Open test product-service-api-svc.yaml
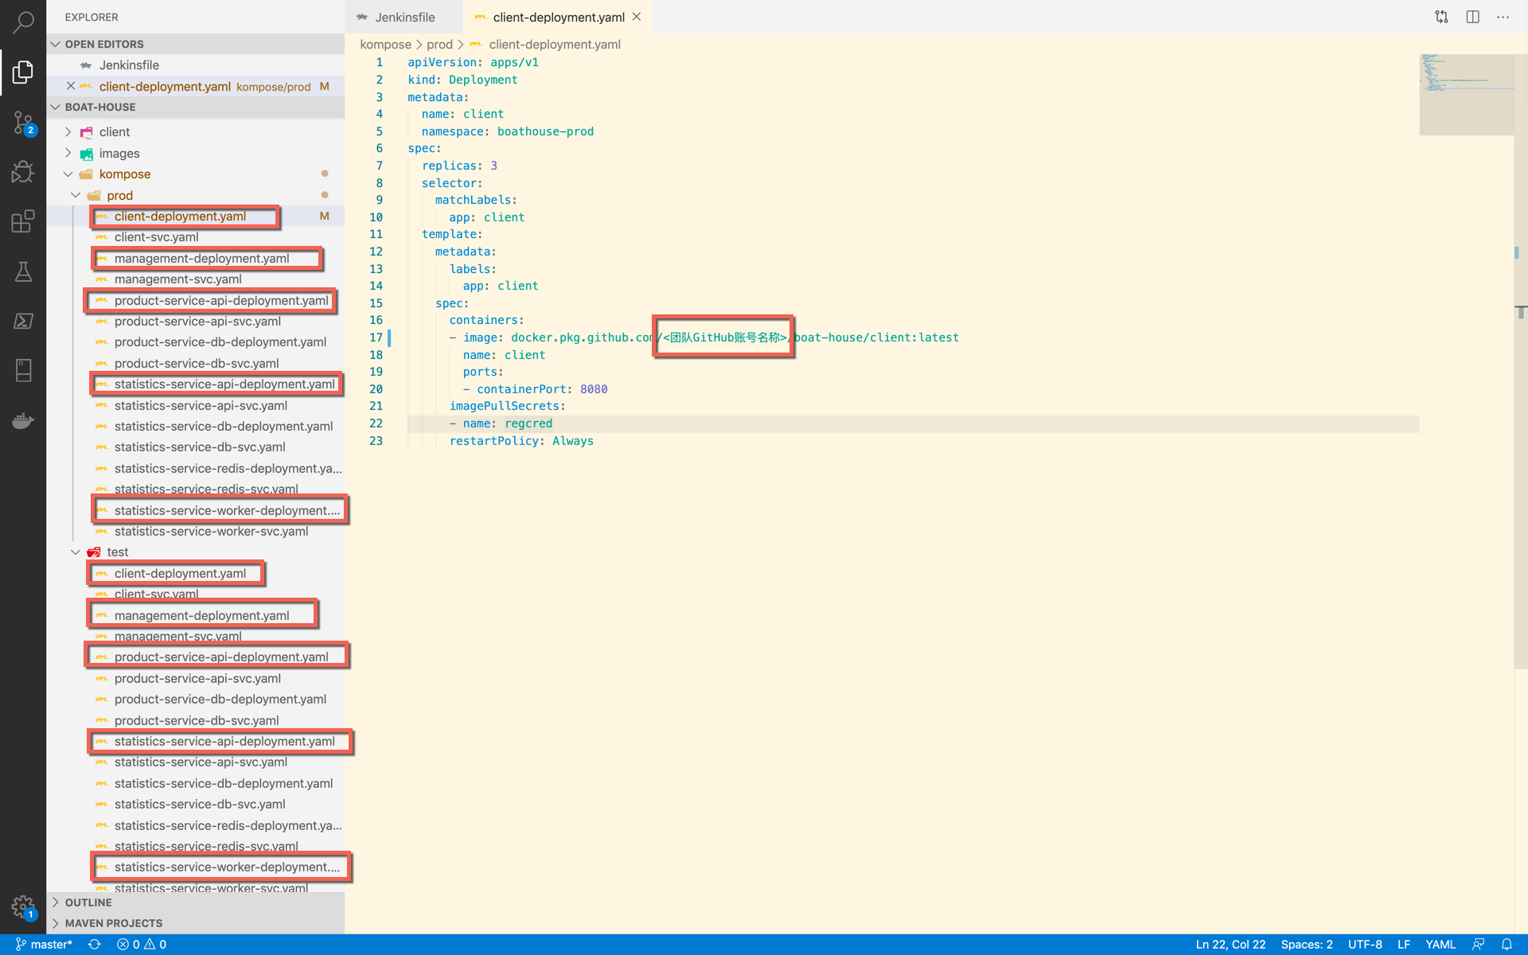The width and height of the screenshot is (1528, 955). coord(197,679)
